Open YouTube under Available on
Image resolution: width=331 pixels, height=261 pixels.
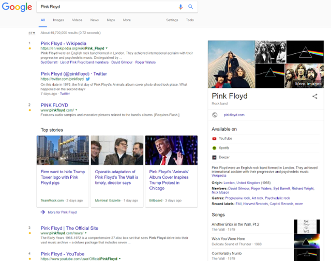click(225, 139)
